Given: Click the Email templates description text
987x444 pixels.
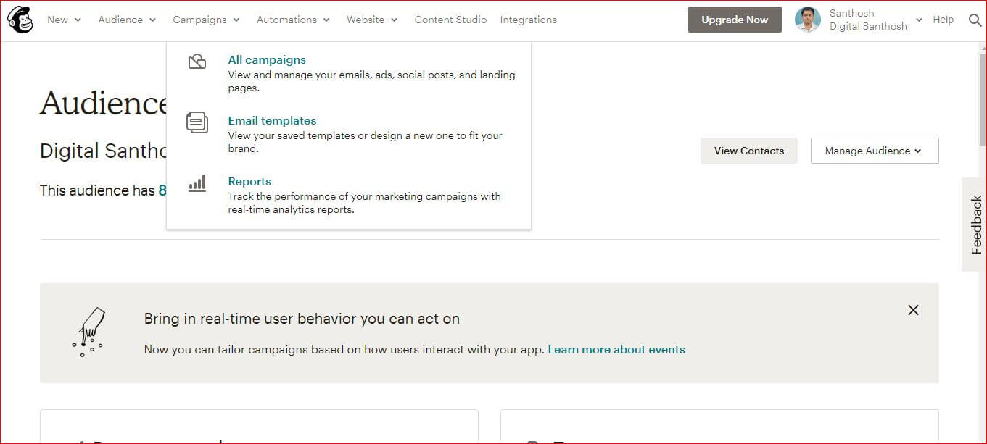Looking at the screenshot, I should click(365, 142).
